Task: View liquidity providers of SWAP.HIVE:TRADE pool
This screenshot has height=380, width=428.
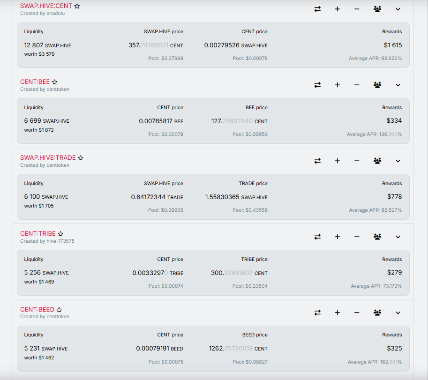Action: point(377,161)
